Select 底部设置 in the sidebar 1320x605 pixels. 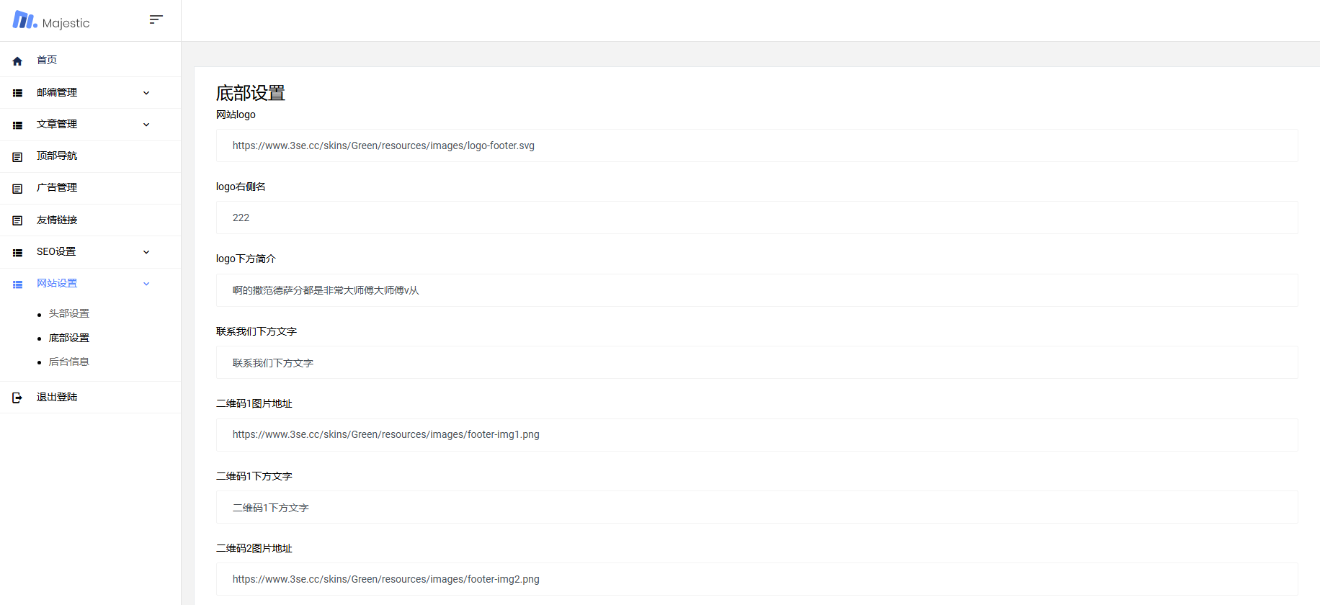tap(69, 338)
